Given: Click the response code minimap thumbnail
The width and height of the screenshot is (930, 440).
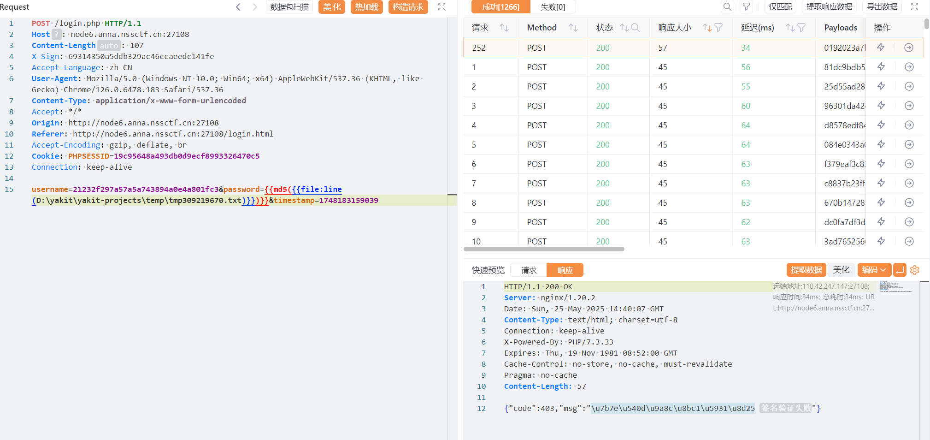Looking at the screenshot, I should (896, 286).
